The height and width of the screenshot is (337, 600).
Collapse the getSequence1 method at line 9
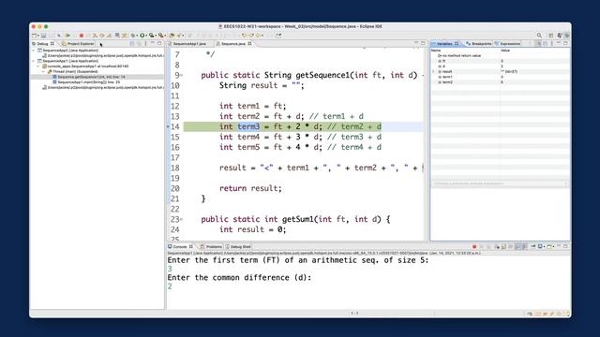pos(181,75)
